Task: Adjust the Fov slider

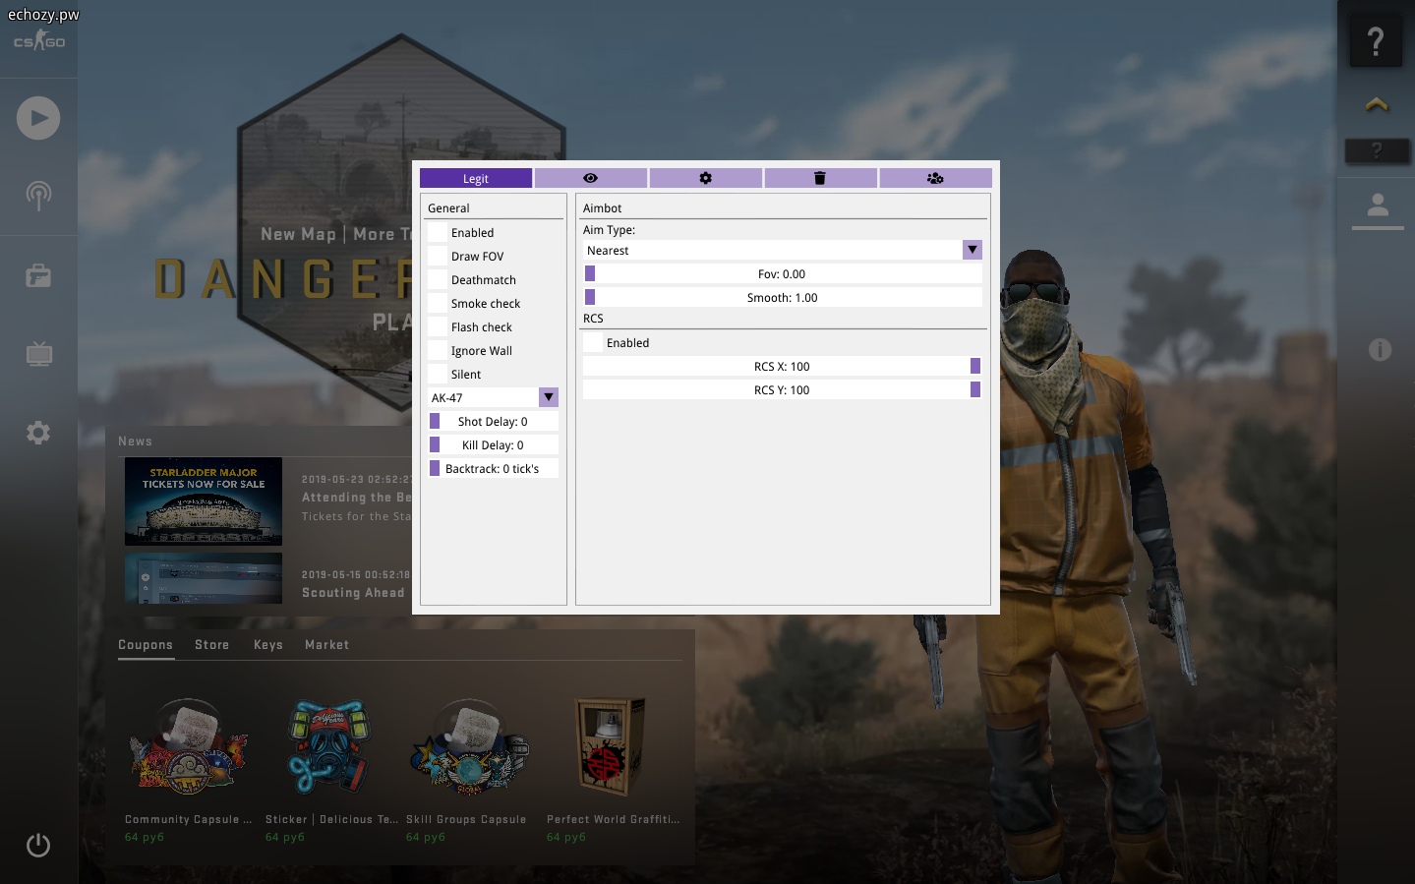Action: pyautogui.click(x=783, y=273)
